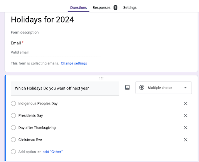The height and width of the screenshot is (162, 199).
Task: Remove the Presidents Day option
Action: click(x=186, y=115)
